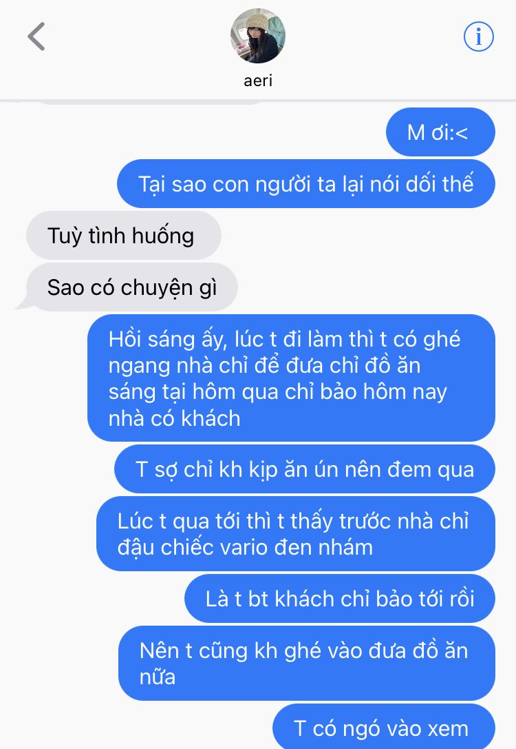
Task: Select the message mentioning vario đen nhám
Action: (x=296, y=533)
